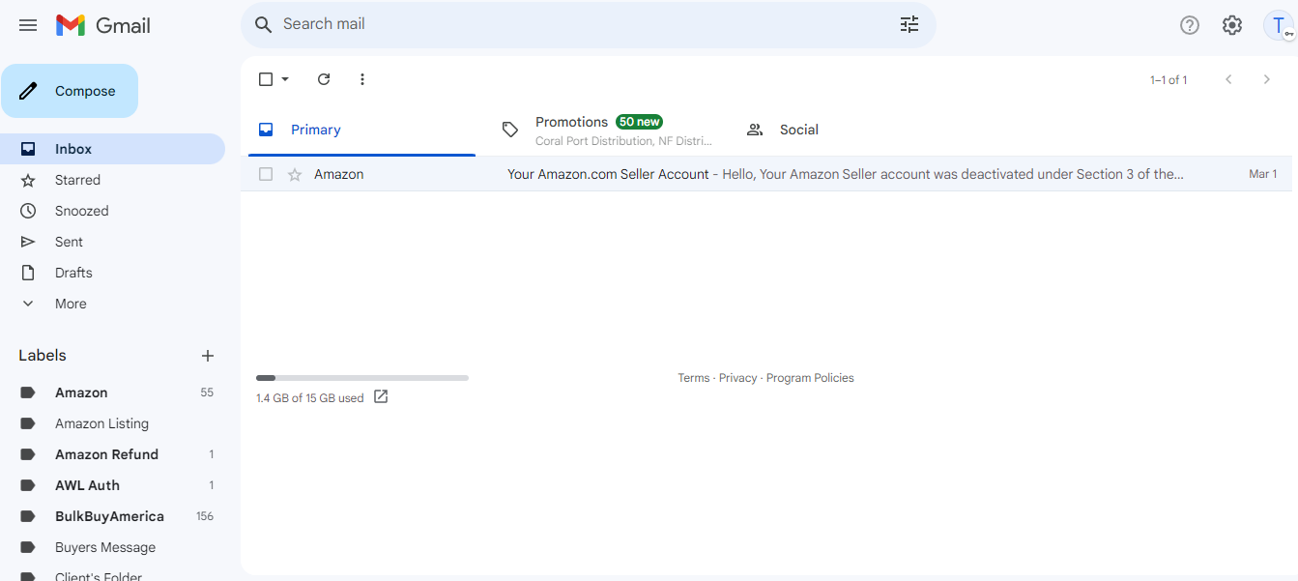Open 'Your Amazon.com Seller Account' email subject
Screen dimensions: 1298x581
pos(608,174)
